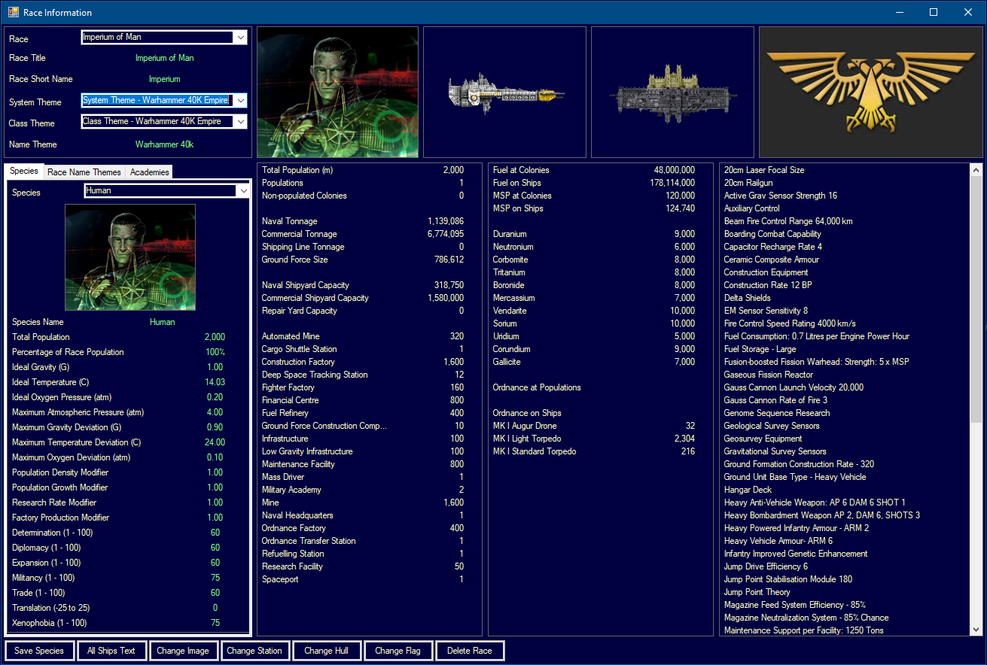This screenshot has height=665, width=987.
Task: Select Ceramic Composite Armour technology
Action: pos(771,260)
